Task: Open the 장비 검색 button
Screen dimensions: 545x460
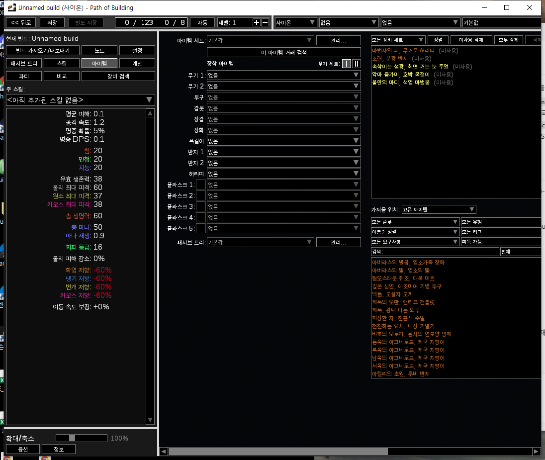Action: click(118, 76)
